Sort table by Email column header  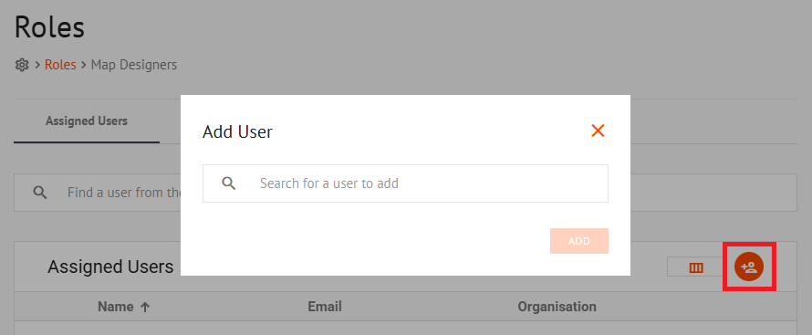(325, 307)
